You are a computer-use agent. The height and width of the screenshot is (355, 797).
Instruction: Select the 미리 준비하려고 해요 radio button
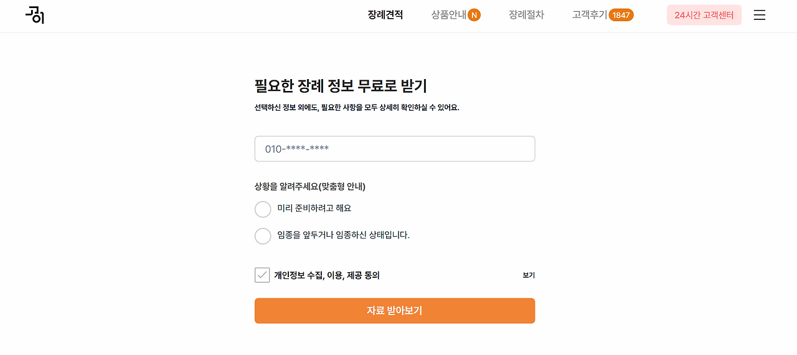click(263, 209)
